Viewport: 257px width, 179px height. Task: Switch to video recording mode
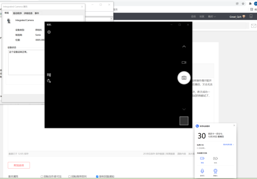tap(184, 63)
